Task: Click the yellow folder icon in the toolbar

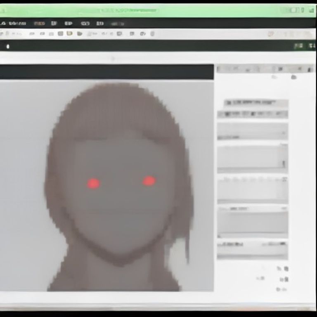Action: click(69, 33)
